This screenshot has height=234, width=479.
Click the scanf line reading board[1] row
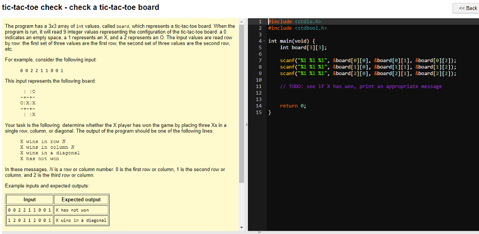tap(369, 67)
